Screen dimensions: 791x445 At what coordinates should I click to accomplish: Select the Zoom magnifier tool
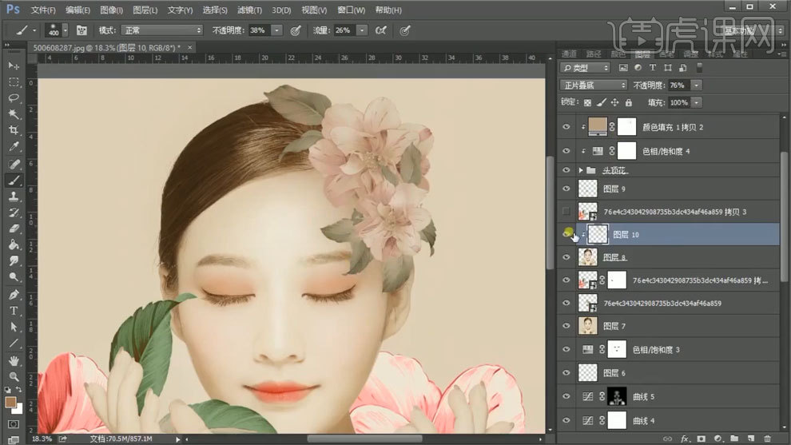14,375
